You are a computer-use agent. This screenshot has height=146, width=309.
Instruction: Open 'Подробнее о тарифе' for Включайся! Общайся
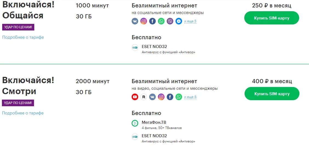click(x=23, y=37)
